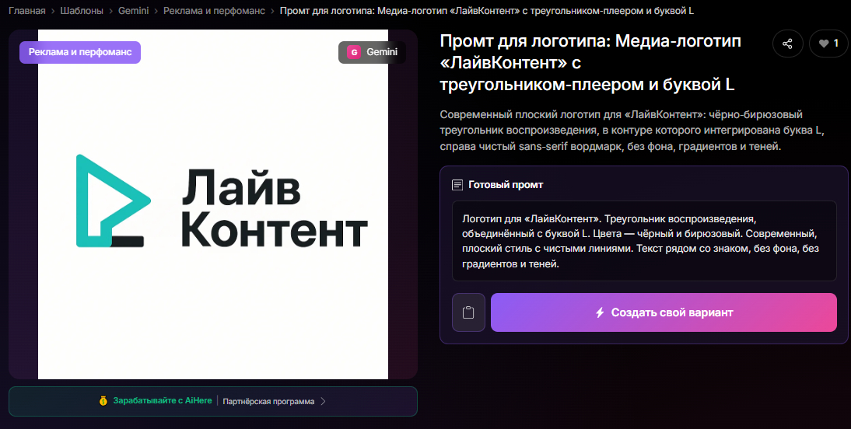Go to 'Главная' in the breadcrumbs
Image resolution: width=851 pixels, height=429 pixels.
tap(27, 11)
